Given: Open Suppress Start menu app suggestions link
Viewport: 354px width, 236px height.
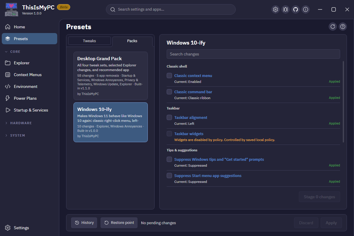Looking at the screenshot, I should pyautogui.click(x=208, y=176).
